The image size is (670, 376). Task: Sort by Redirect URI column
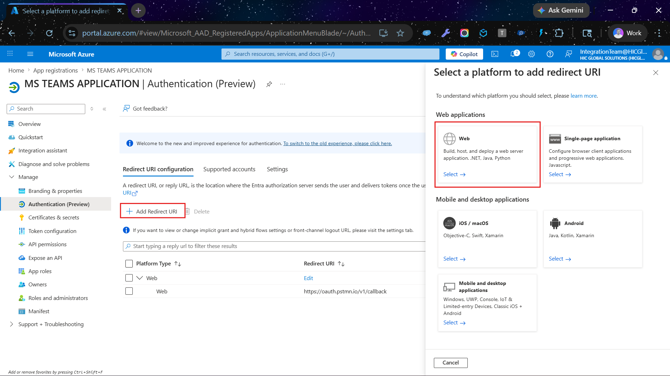[341, 264]
